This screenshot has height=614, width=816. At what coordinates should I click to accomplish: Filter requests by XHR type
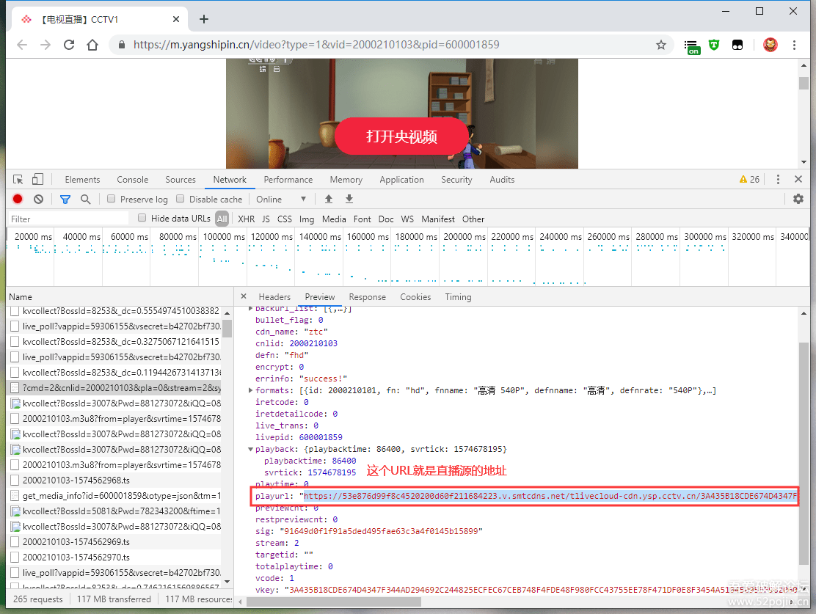point(246,219)
